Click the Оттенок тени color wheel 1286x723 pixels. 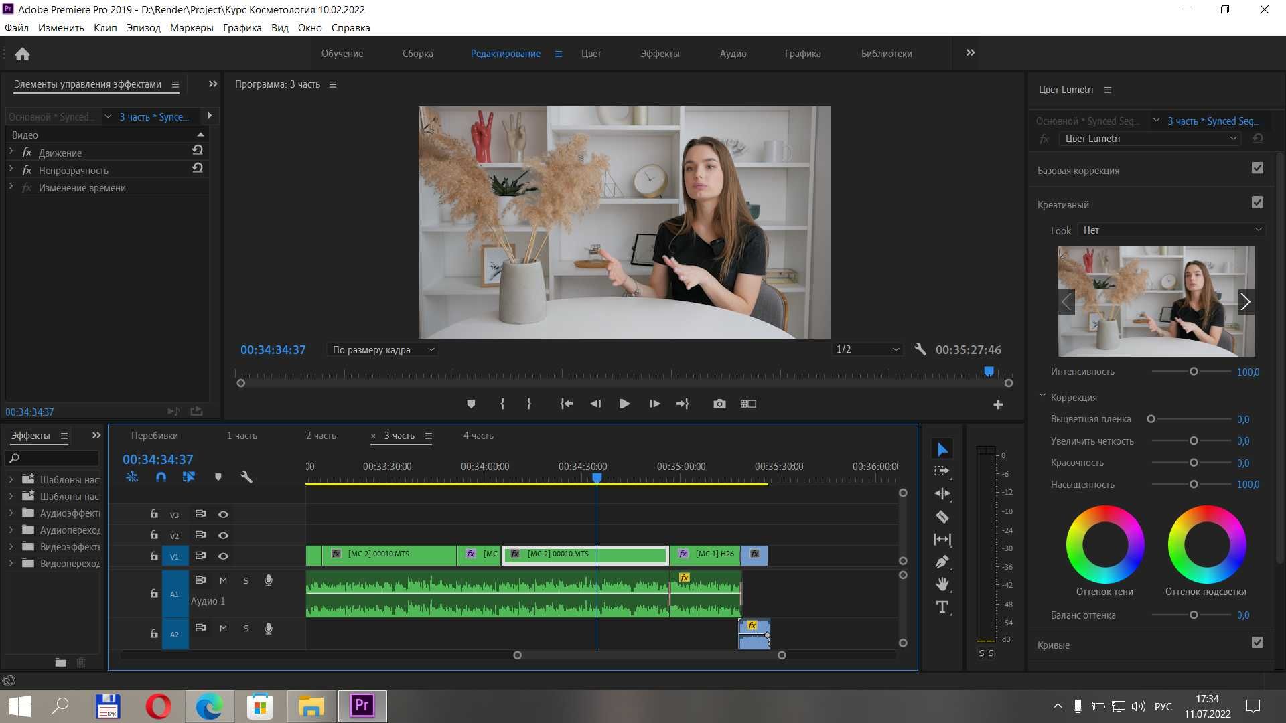coord(1105,544)
